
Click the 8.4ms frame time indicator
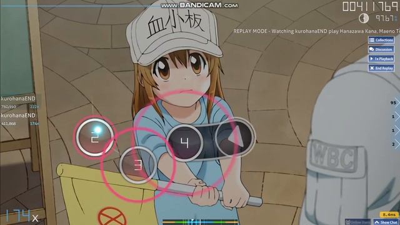pos(389,214)
